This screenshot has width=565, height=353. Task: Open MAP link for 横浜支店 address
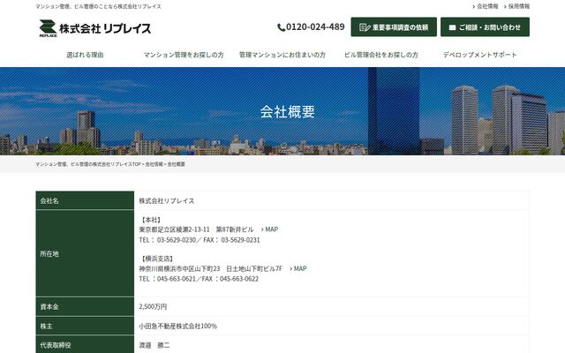point(298,268)
